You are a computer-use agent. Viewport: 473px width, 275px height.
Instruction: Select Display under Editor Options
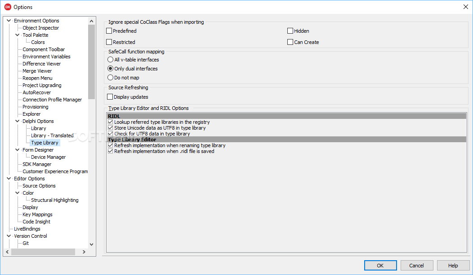tap(30, 207)
